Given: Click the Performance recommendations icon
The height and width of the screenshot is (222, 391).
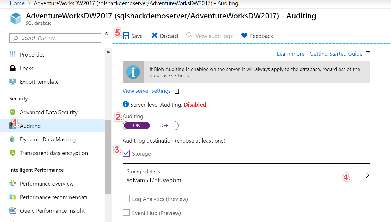Looking at the screenshot, I should pos(12,197).
